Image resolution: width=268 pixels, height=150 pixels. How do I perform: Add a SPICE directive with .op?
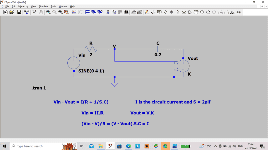click(x=239, y=12)
